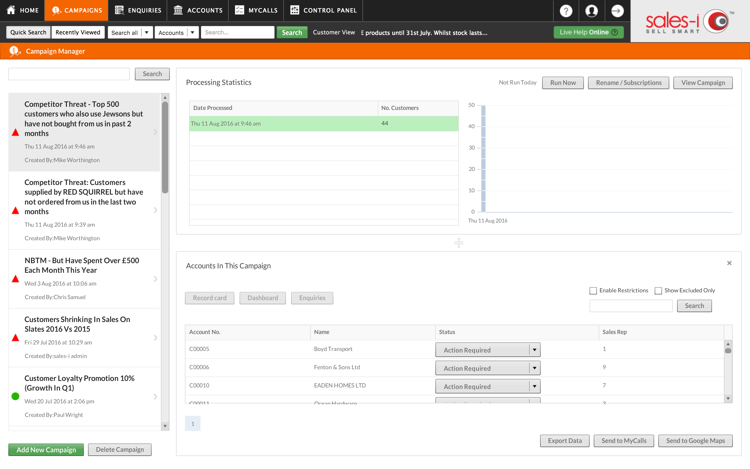Click the Home house icon
Image resolution: width=750 pixels, height=469 pixels.
click(11, 10)
